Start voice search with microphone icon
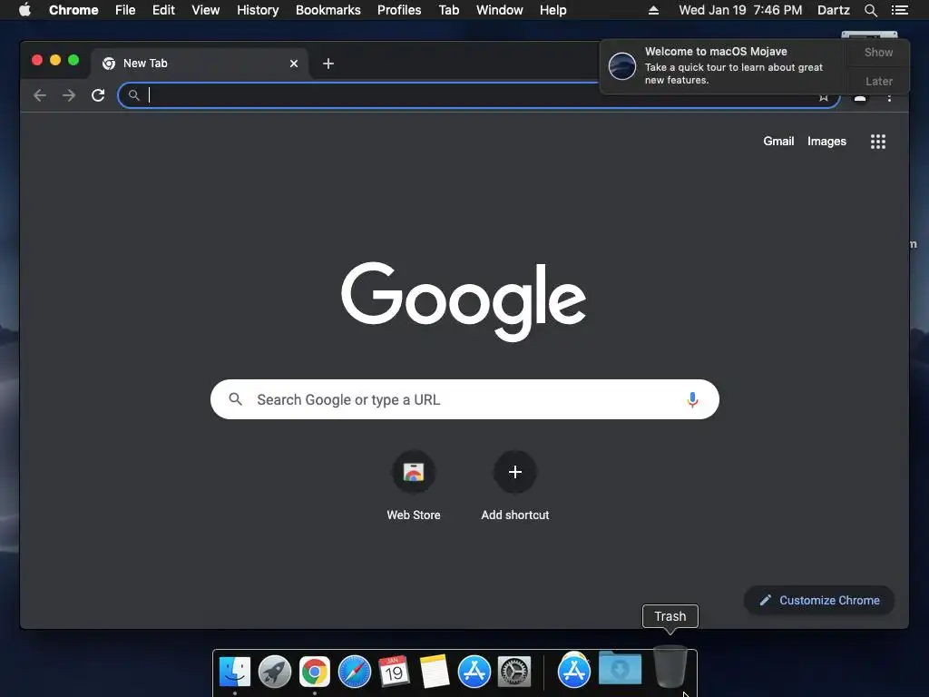Screen dimensions: 929x697 point(692,399)
